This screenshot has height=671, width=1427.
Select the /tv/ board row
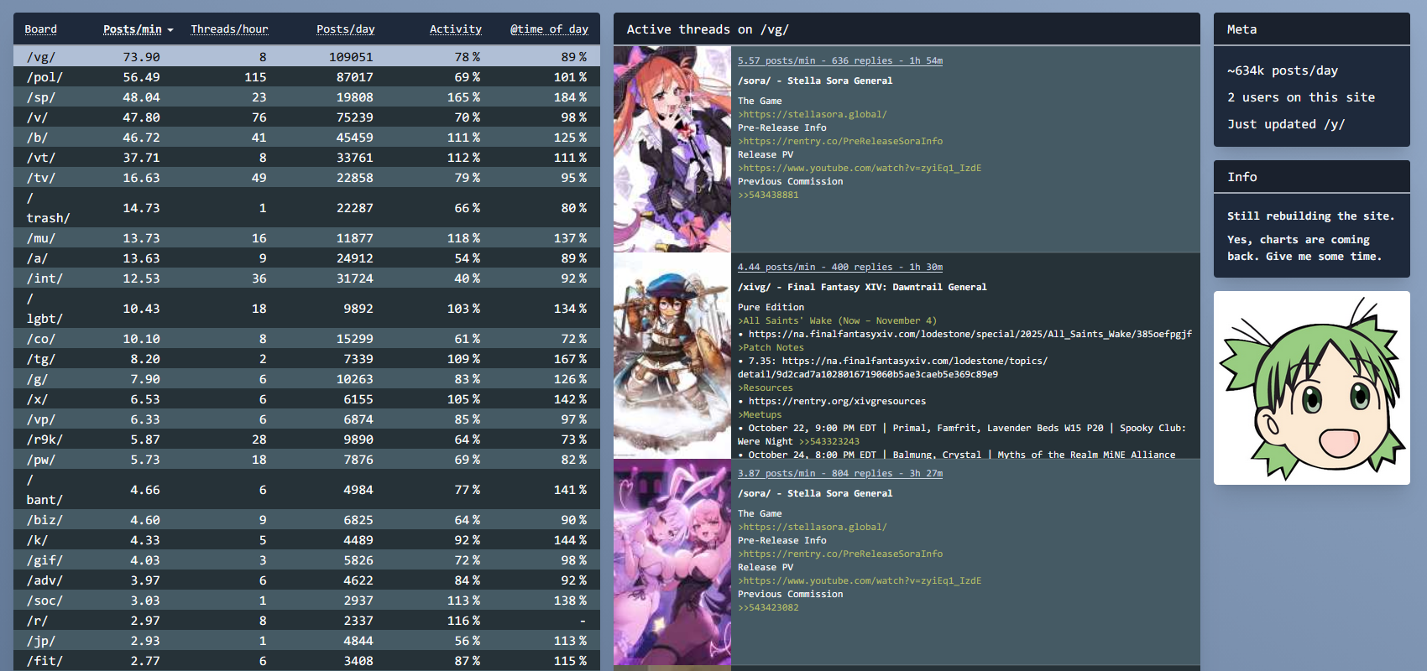click(x=306, y=178)
